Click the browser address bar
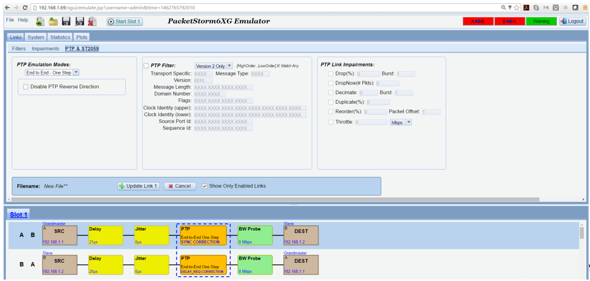 tap(265, 8)
